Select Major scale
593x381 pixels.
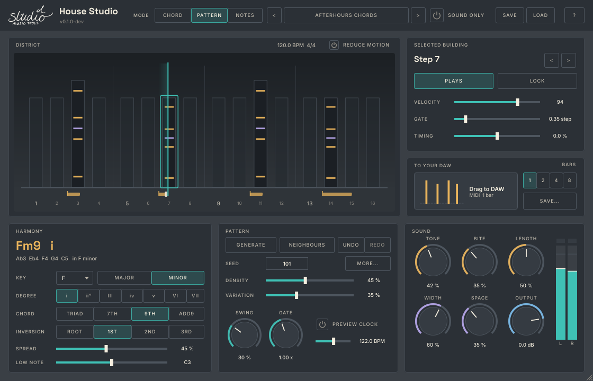[x=124, y=278]
